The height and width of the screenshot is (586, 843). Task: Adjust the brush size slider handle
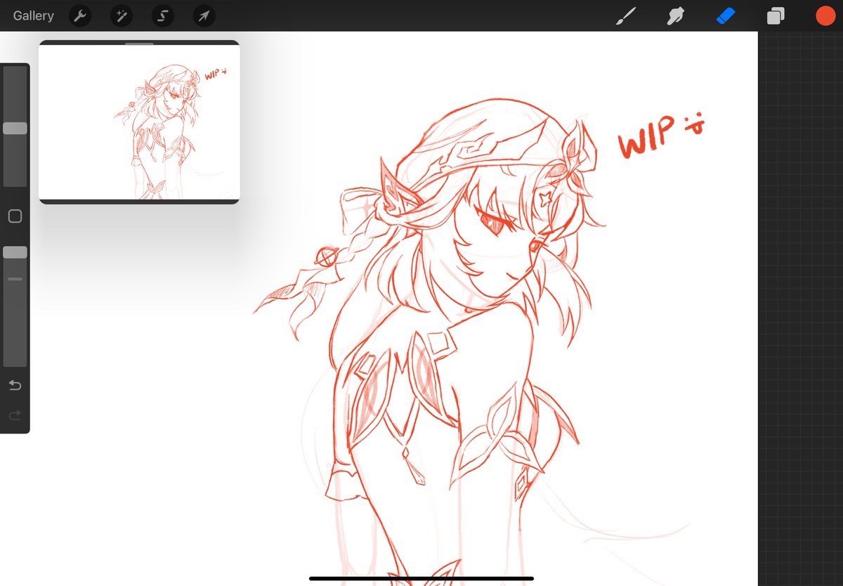pos(15,128)
